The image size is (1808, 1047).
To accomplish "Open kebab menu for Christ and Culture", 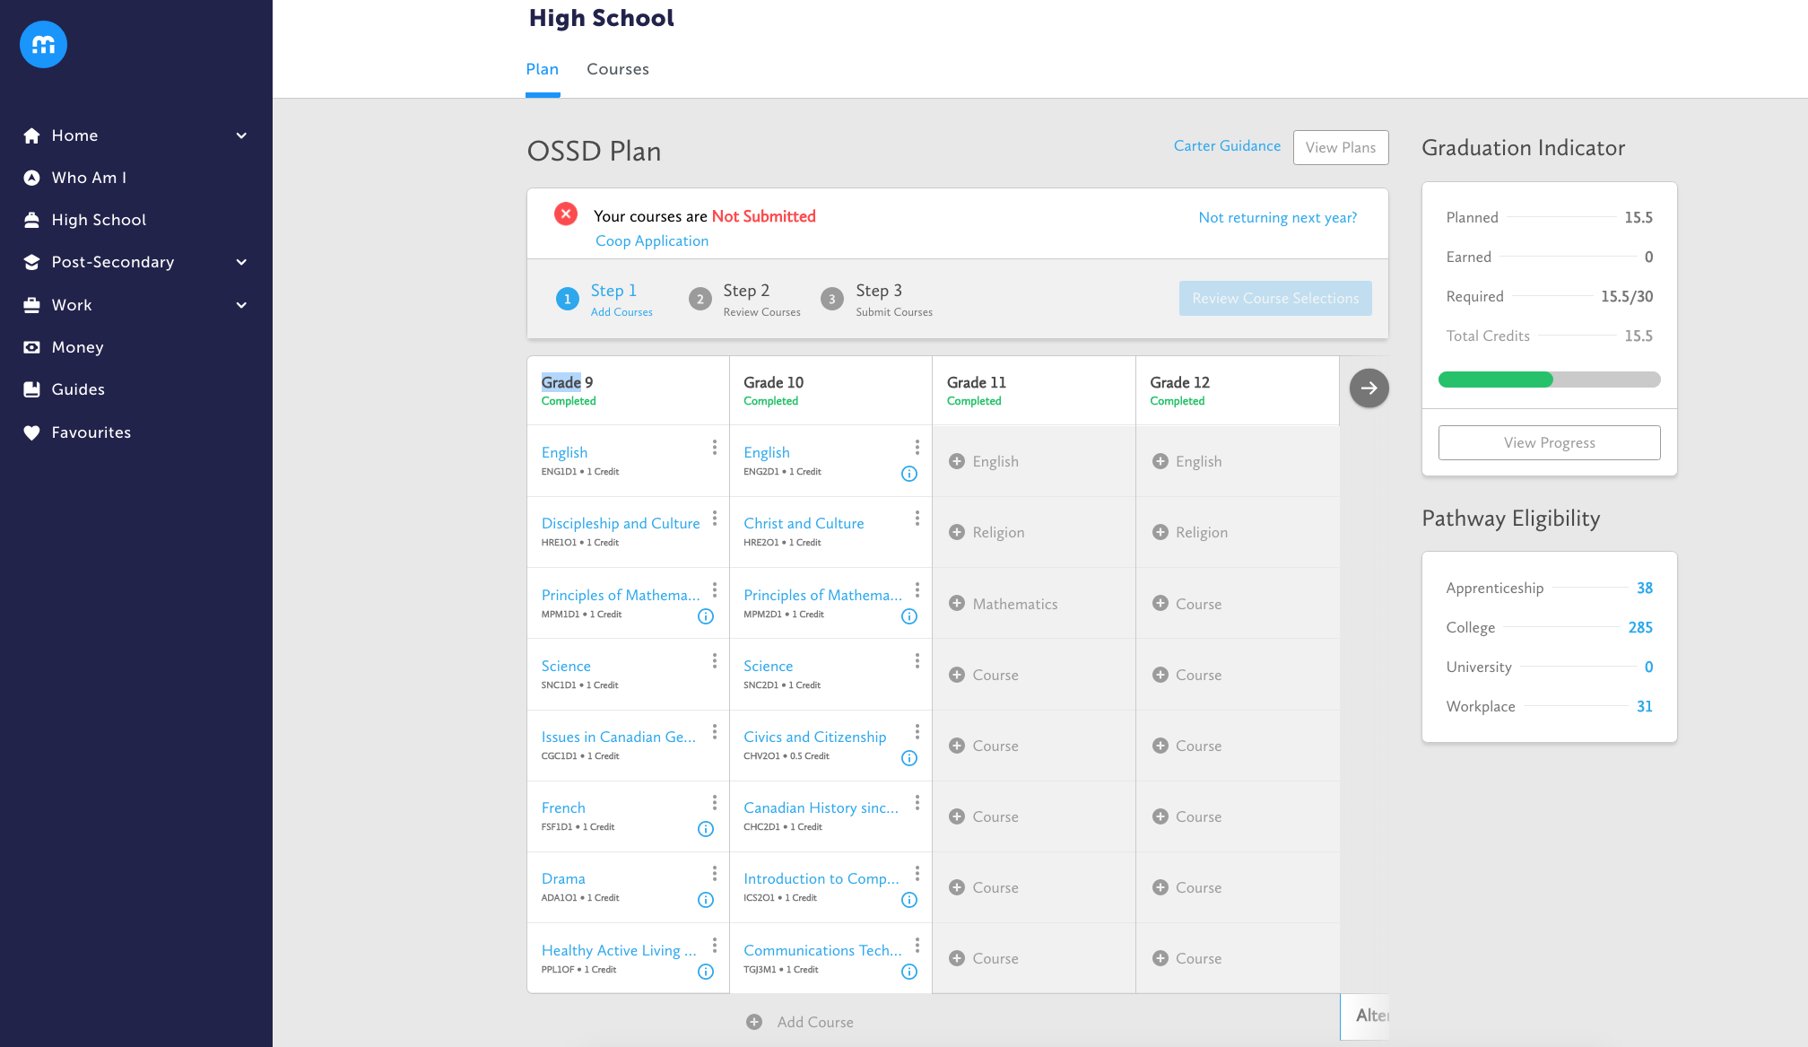I will [x=917, y=519].
